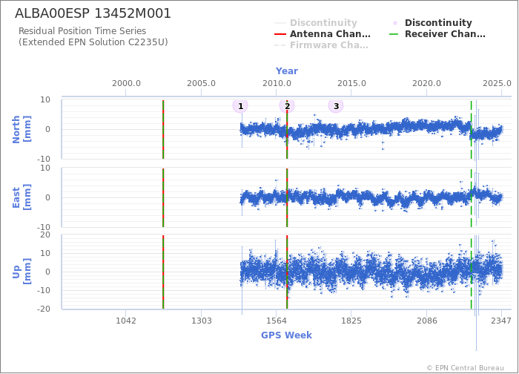Screen dimensions: 519x374
Task: Click the 2000.0 year tick label
Action: click(x=126, y=83)
